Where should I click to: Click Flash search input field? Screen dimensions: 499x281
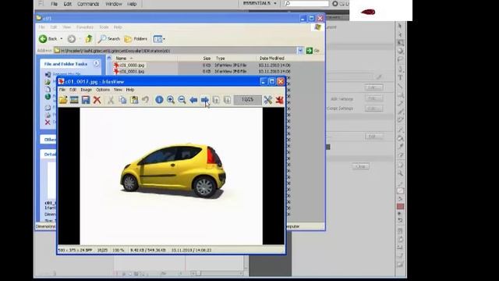point(306,3)
